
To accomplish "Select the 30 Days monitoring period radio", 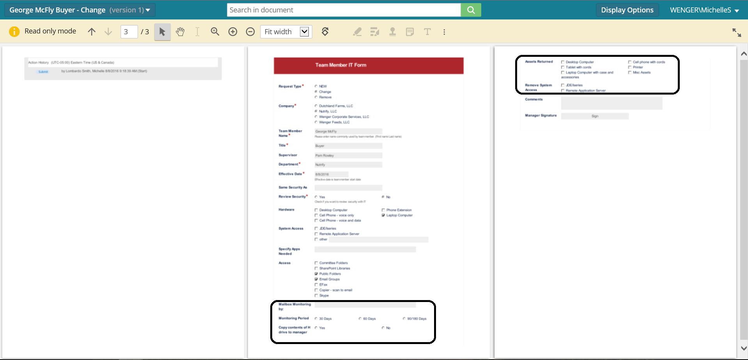I will 316,319.
